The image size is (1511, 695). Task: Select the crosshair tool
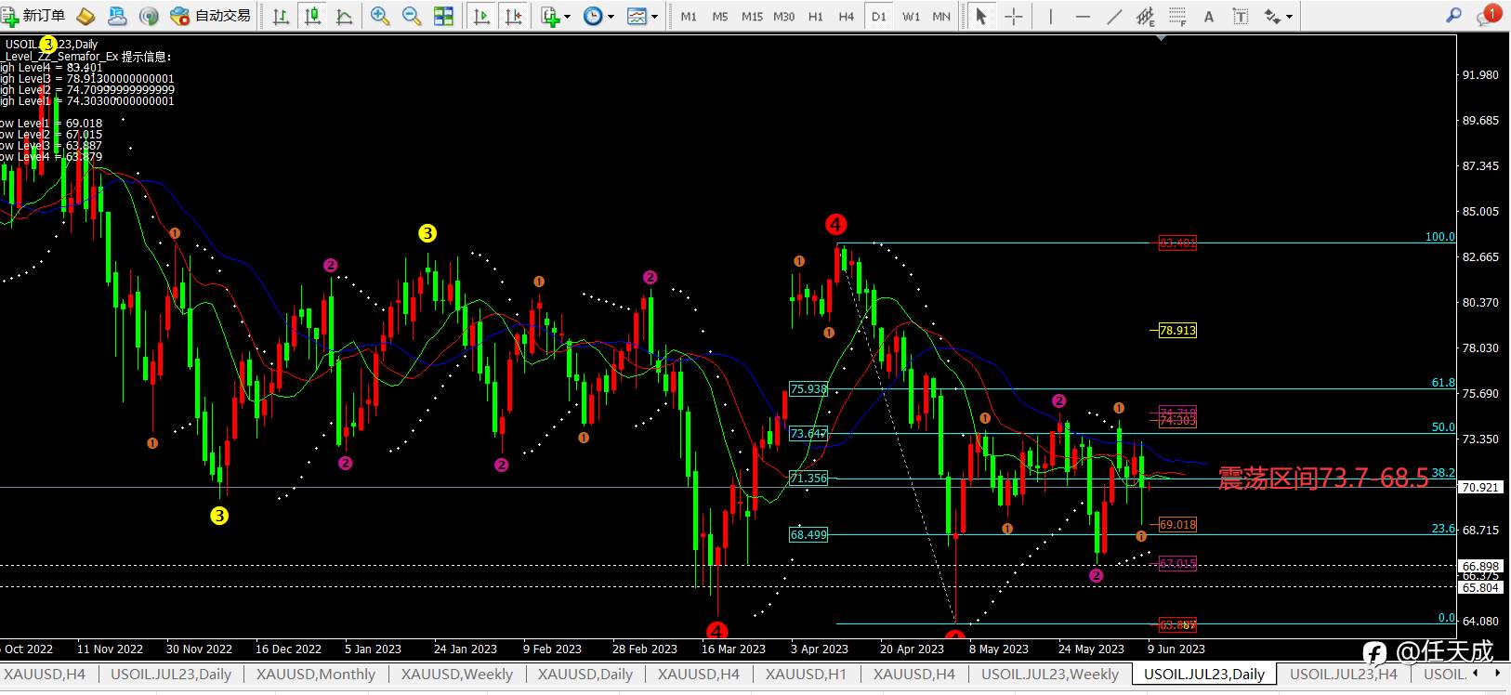pyautogui.click(x=1013, y=16)
